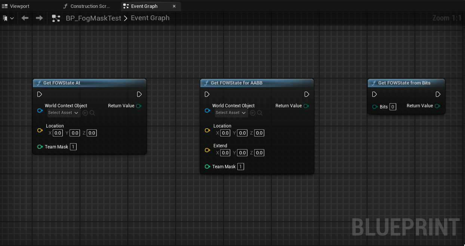Open the Construction Script tab
Viewport: 465px width, 246px height.
point(87,6)
